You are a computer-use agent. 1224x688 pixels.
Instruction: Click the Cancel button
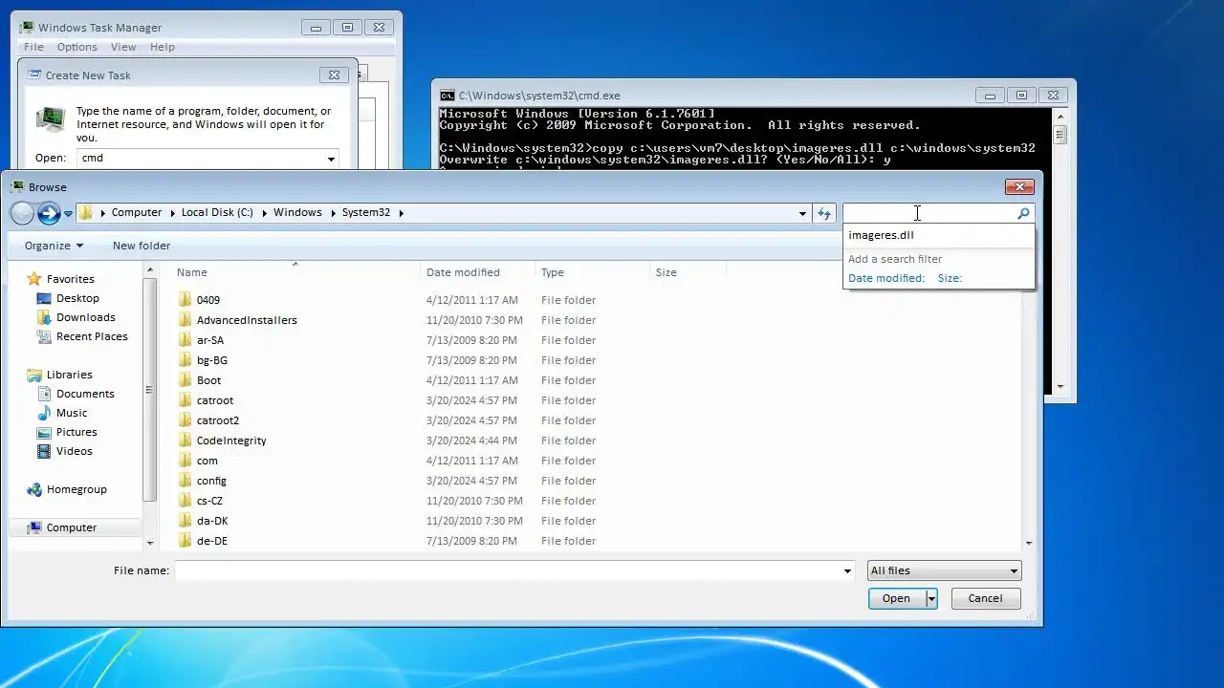click(x=985, y=598)
